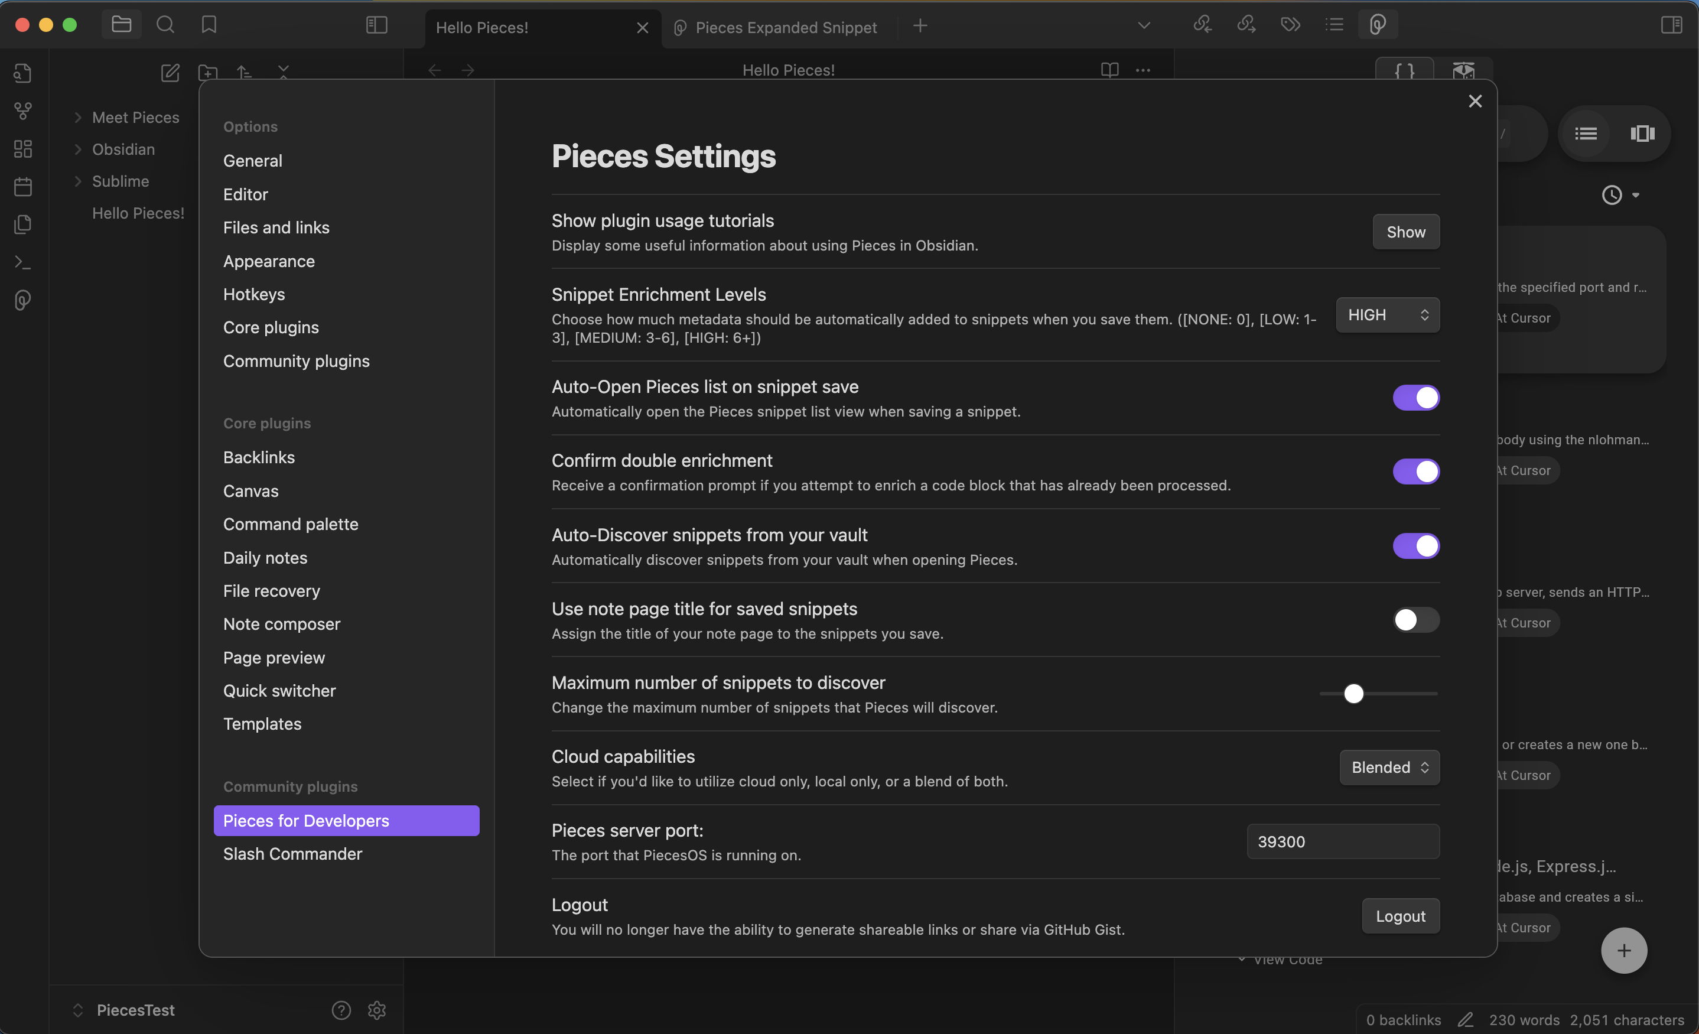Viewport: 1699px width, 1034px height.
Task: Click the Show tutorials button
Action: [x=1406, y=232]
